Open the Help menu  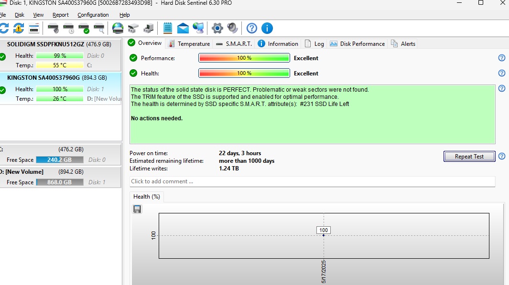124,15
